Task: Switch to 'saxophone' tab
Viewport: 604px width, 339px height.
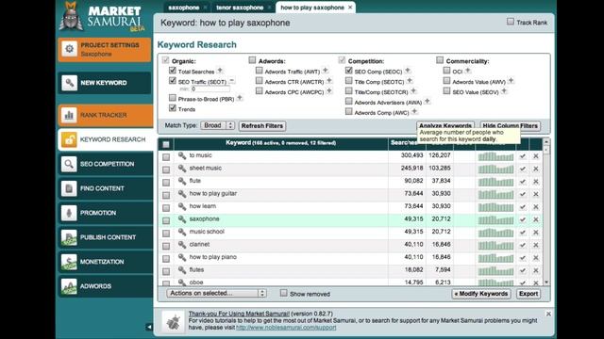Action: tap(184, 8)
